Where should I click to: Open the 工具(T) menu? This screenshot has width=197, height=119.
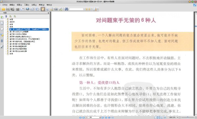click(x=27, y=5)
